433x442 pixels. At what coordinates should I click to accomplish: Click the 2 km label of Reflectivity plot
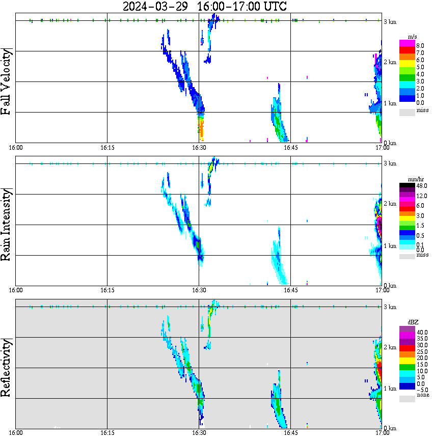pyautogui.click(x=390, y=347)
